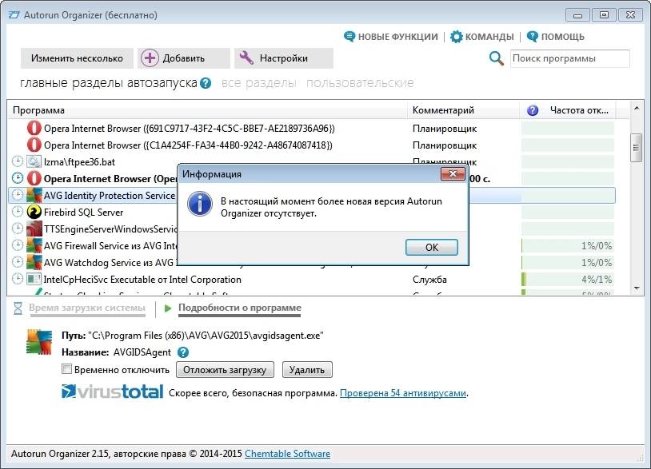Viewport: 651px width, 469px height.
Task: Click the Добавить button
Action: pyautogui.click(x=183, y=58)
